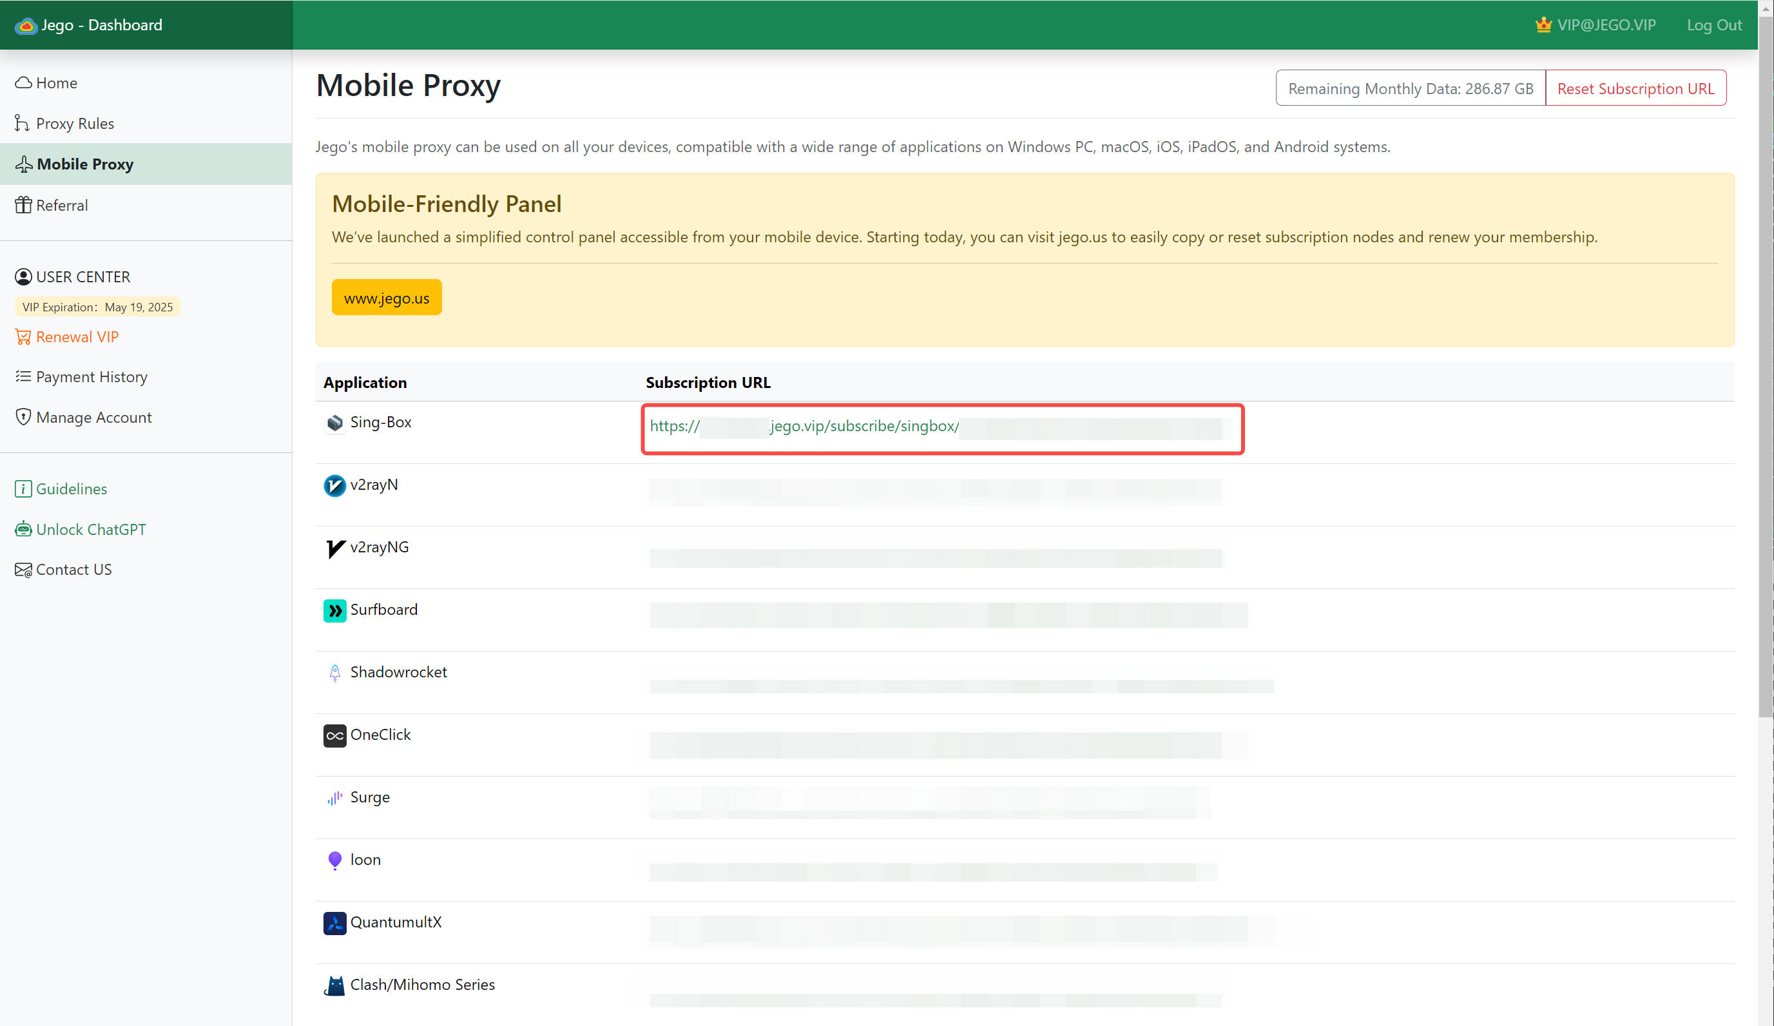Click the Manage Account shield icon
Screen dimensions: 1774x1026
click(x=23, y=417)
